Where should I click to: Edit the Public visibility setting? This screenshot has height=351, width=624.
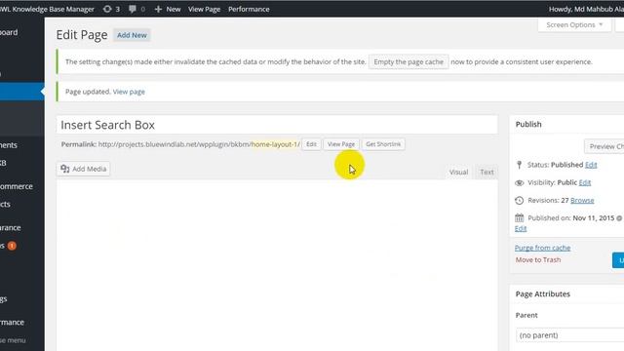pyautogui.click(x=585, y=182)
